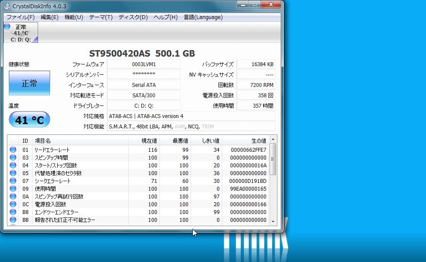The height and width of the screenshot is (262, 426).
Task: Click the 項目名 column header
Action: [x=80, y=141]
